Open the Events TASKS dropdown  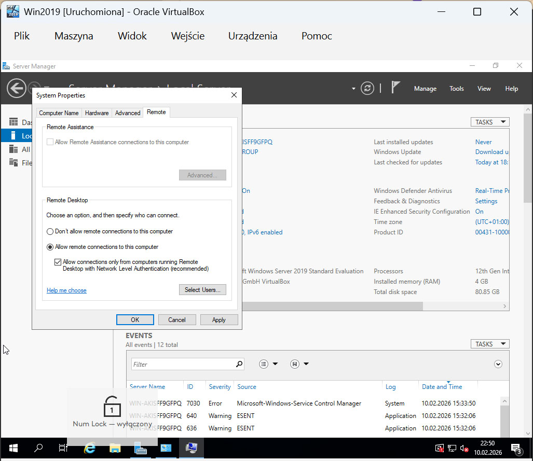coord(489,344)
